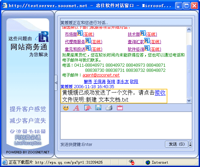
Task: Click the 发送 (S) send button
Action: 177,144
